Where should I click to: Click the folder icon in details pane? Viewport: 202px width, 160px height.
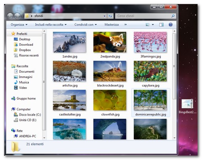15,147
